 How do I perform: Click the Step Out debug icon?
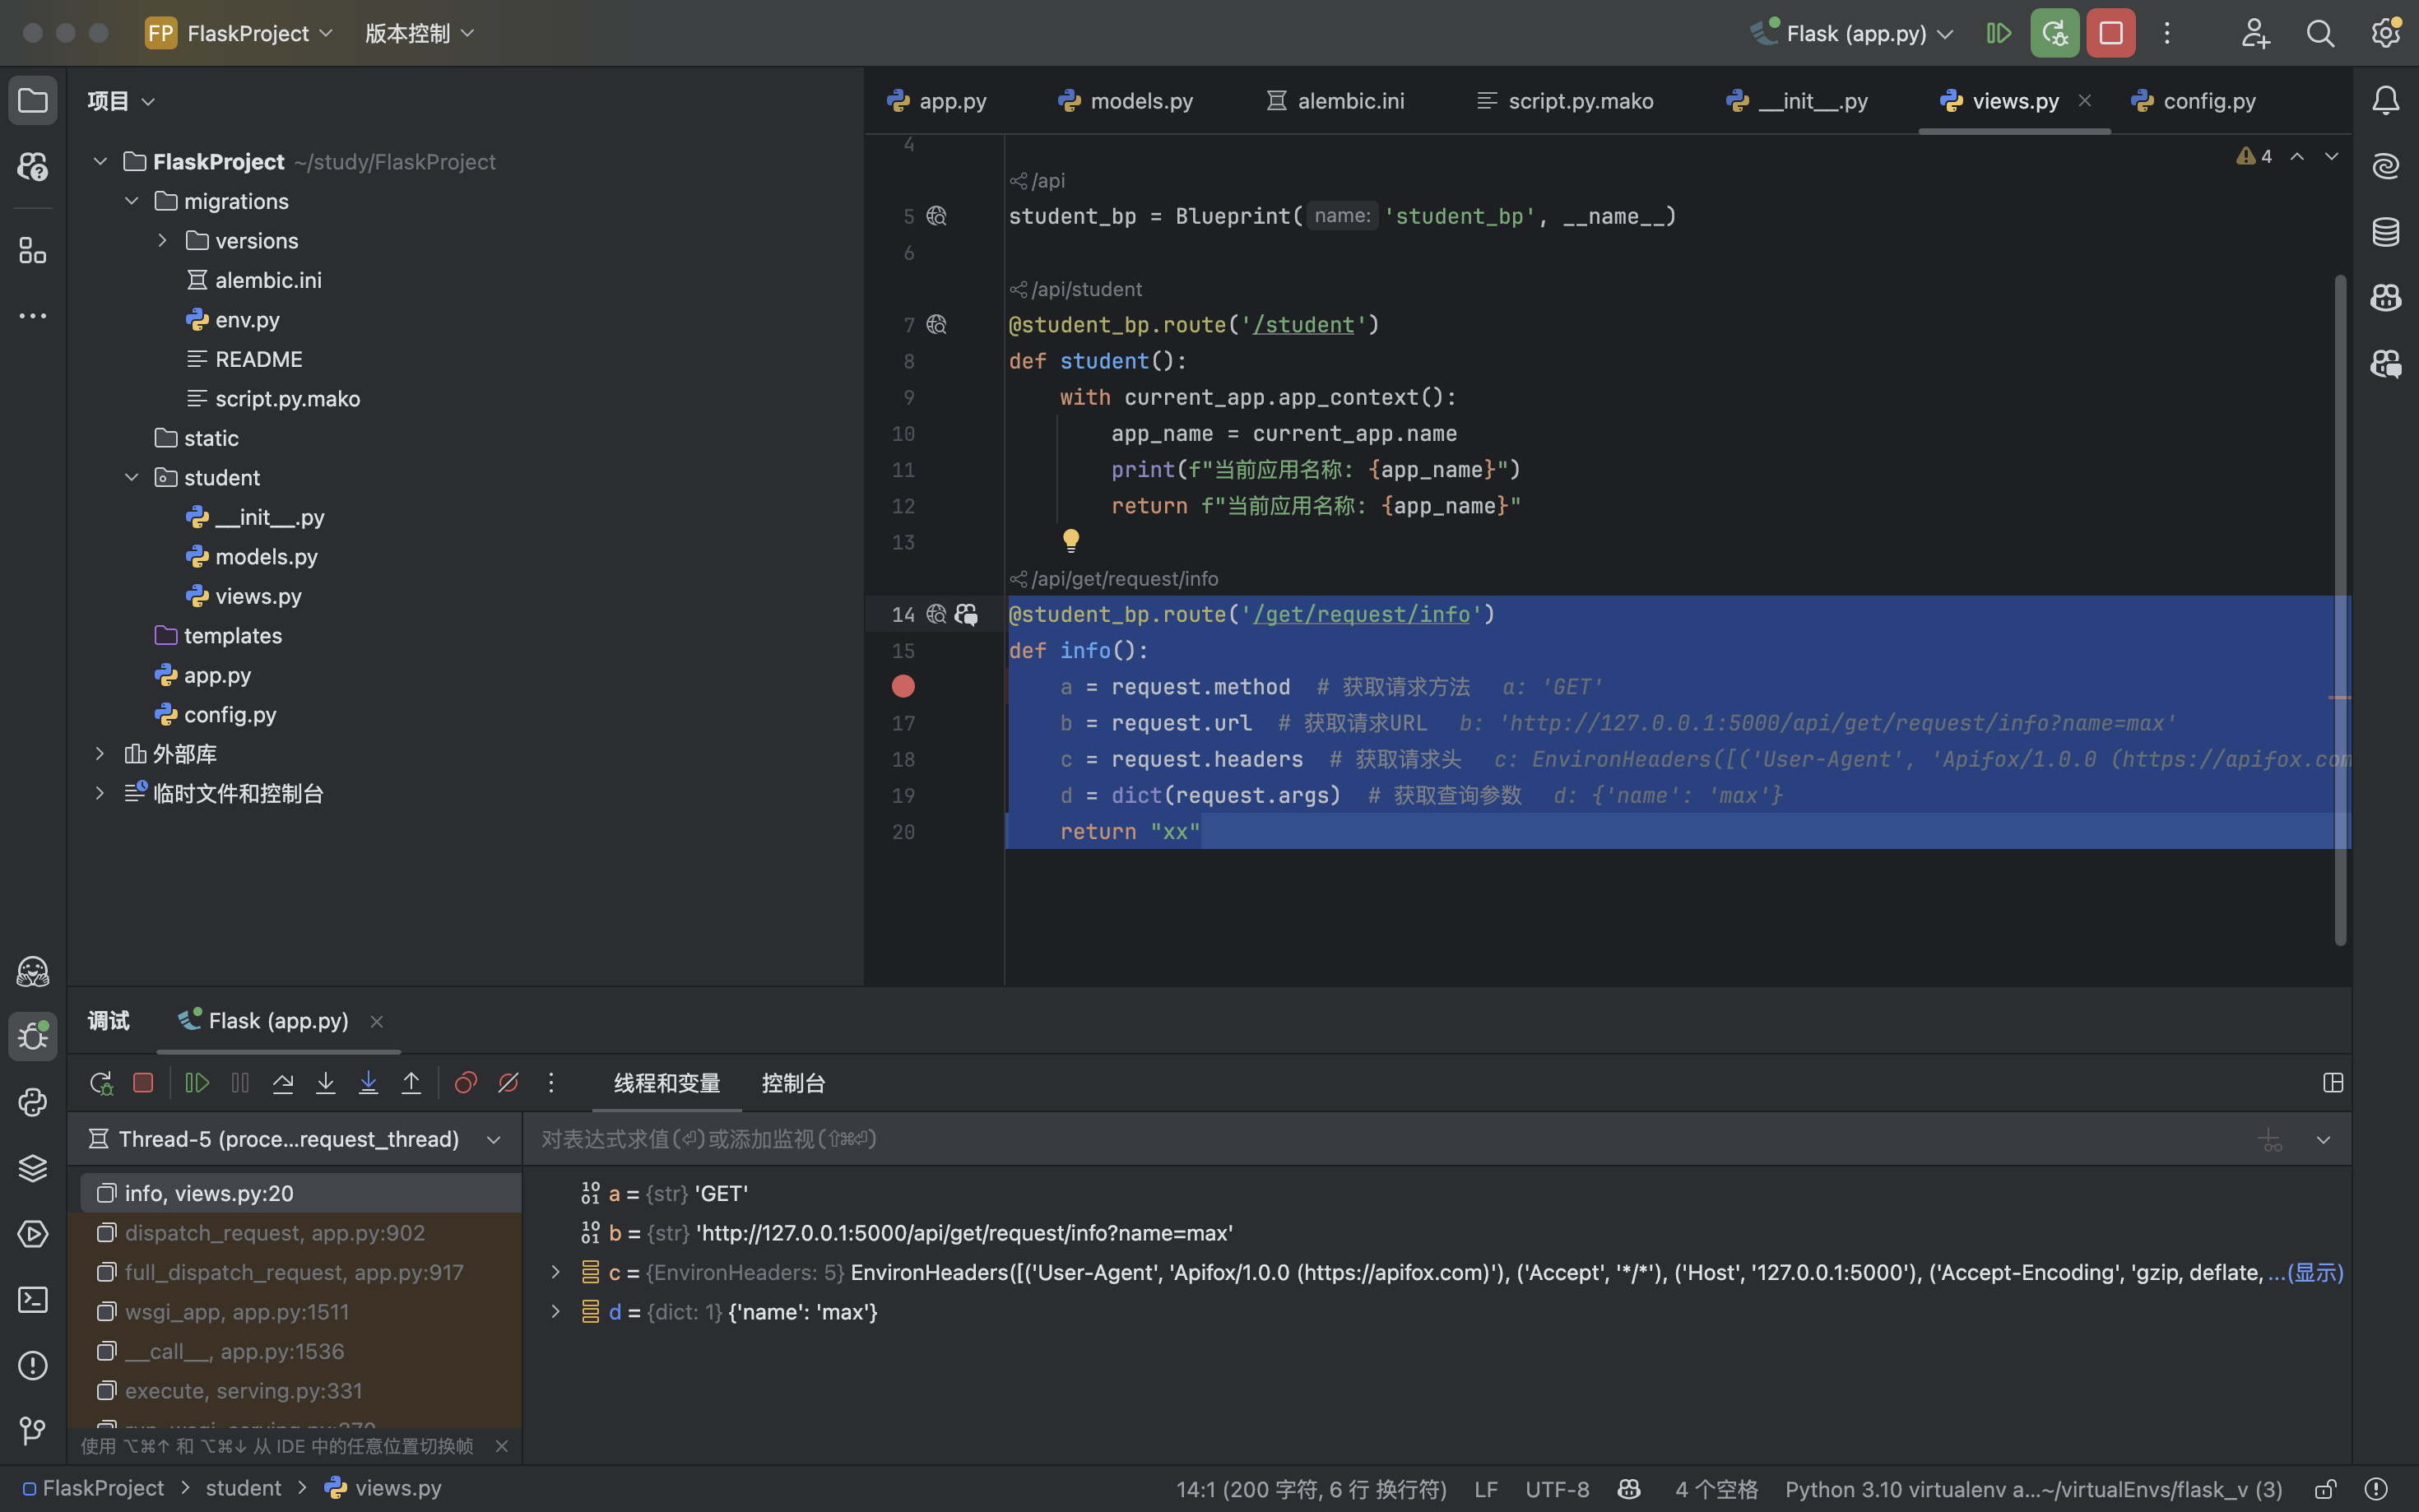tap(411, 1083)
